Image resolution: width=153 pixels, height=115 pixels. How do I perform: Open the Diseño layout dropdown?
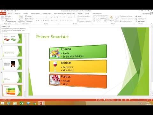29,16
